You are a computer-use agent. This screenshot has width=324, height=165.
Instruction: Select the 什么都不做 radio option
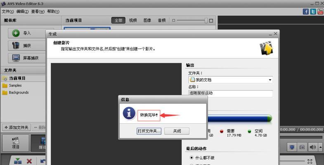(x=202, y=158)
